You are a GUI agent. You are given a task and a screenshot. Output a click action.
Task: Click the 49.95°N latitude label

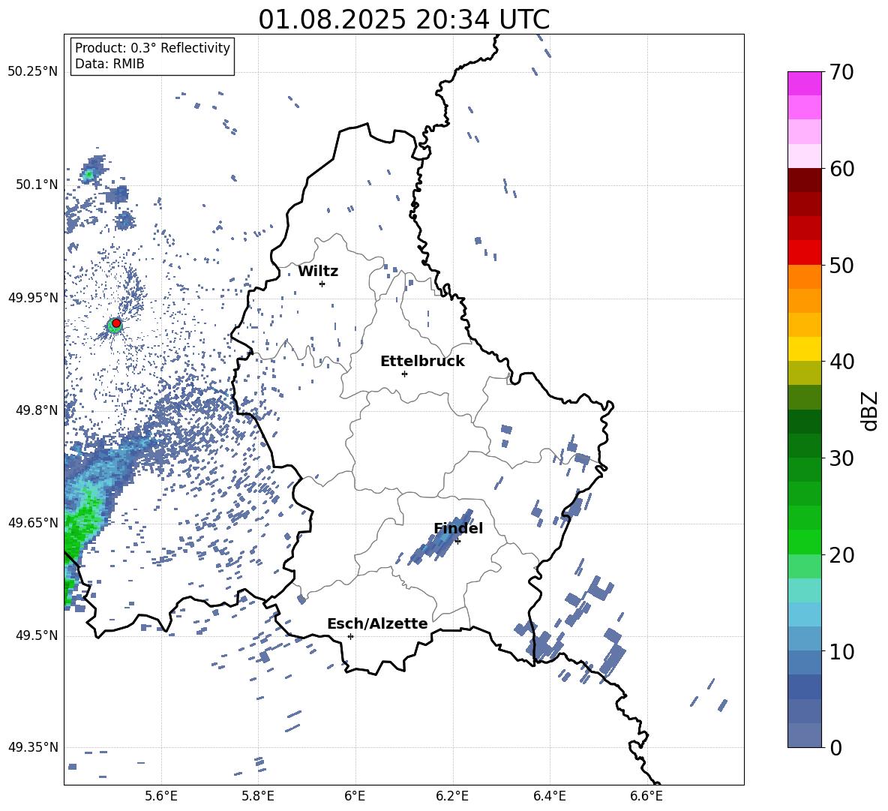(x=33, y=298)
